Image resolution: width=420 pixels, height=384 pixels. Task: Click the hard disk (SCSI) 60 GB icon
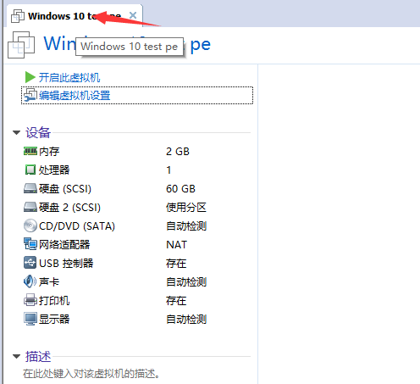[x=30, y=188]
